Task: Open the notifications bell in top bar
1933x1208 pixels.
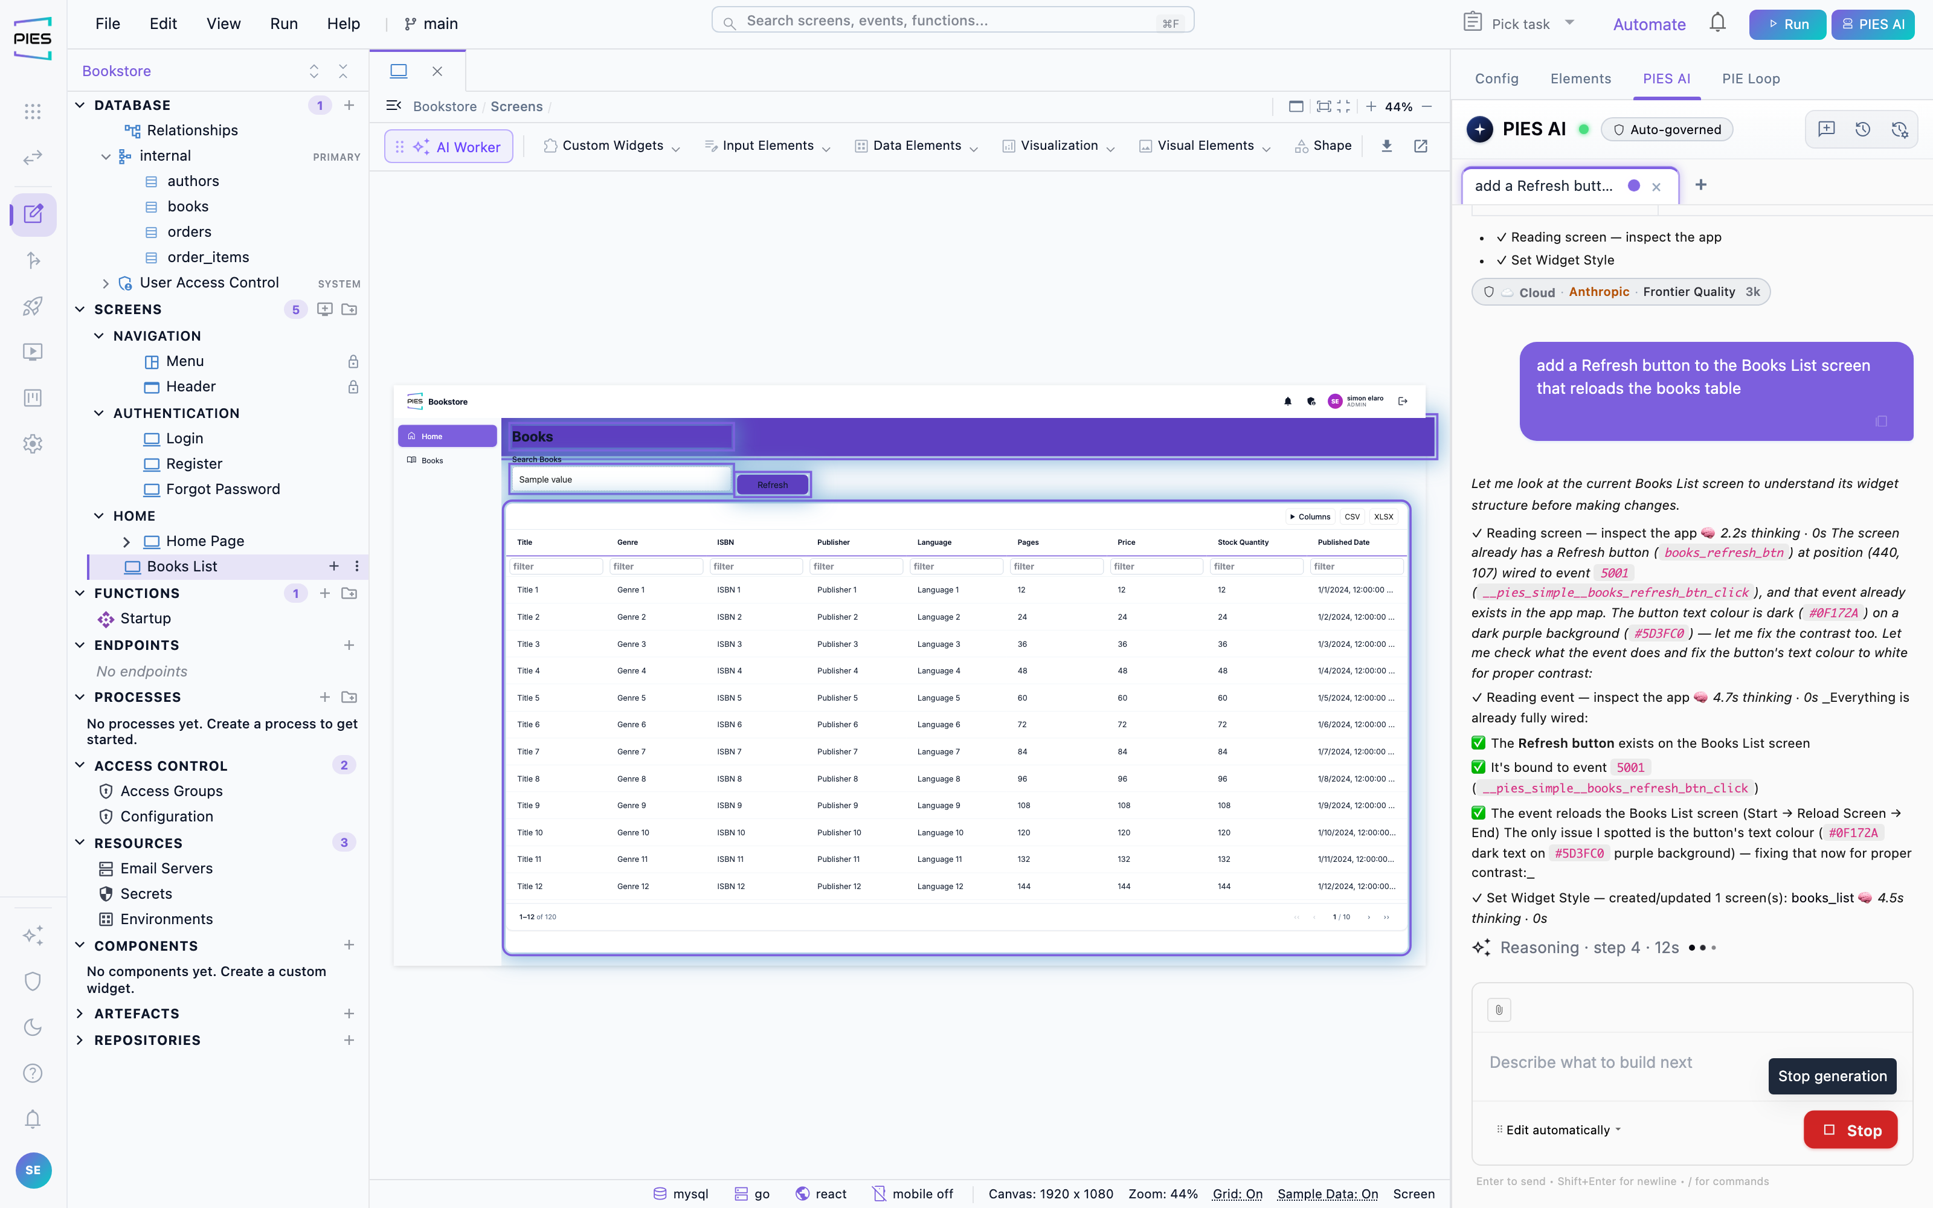Action: click(1717, 23)
